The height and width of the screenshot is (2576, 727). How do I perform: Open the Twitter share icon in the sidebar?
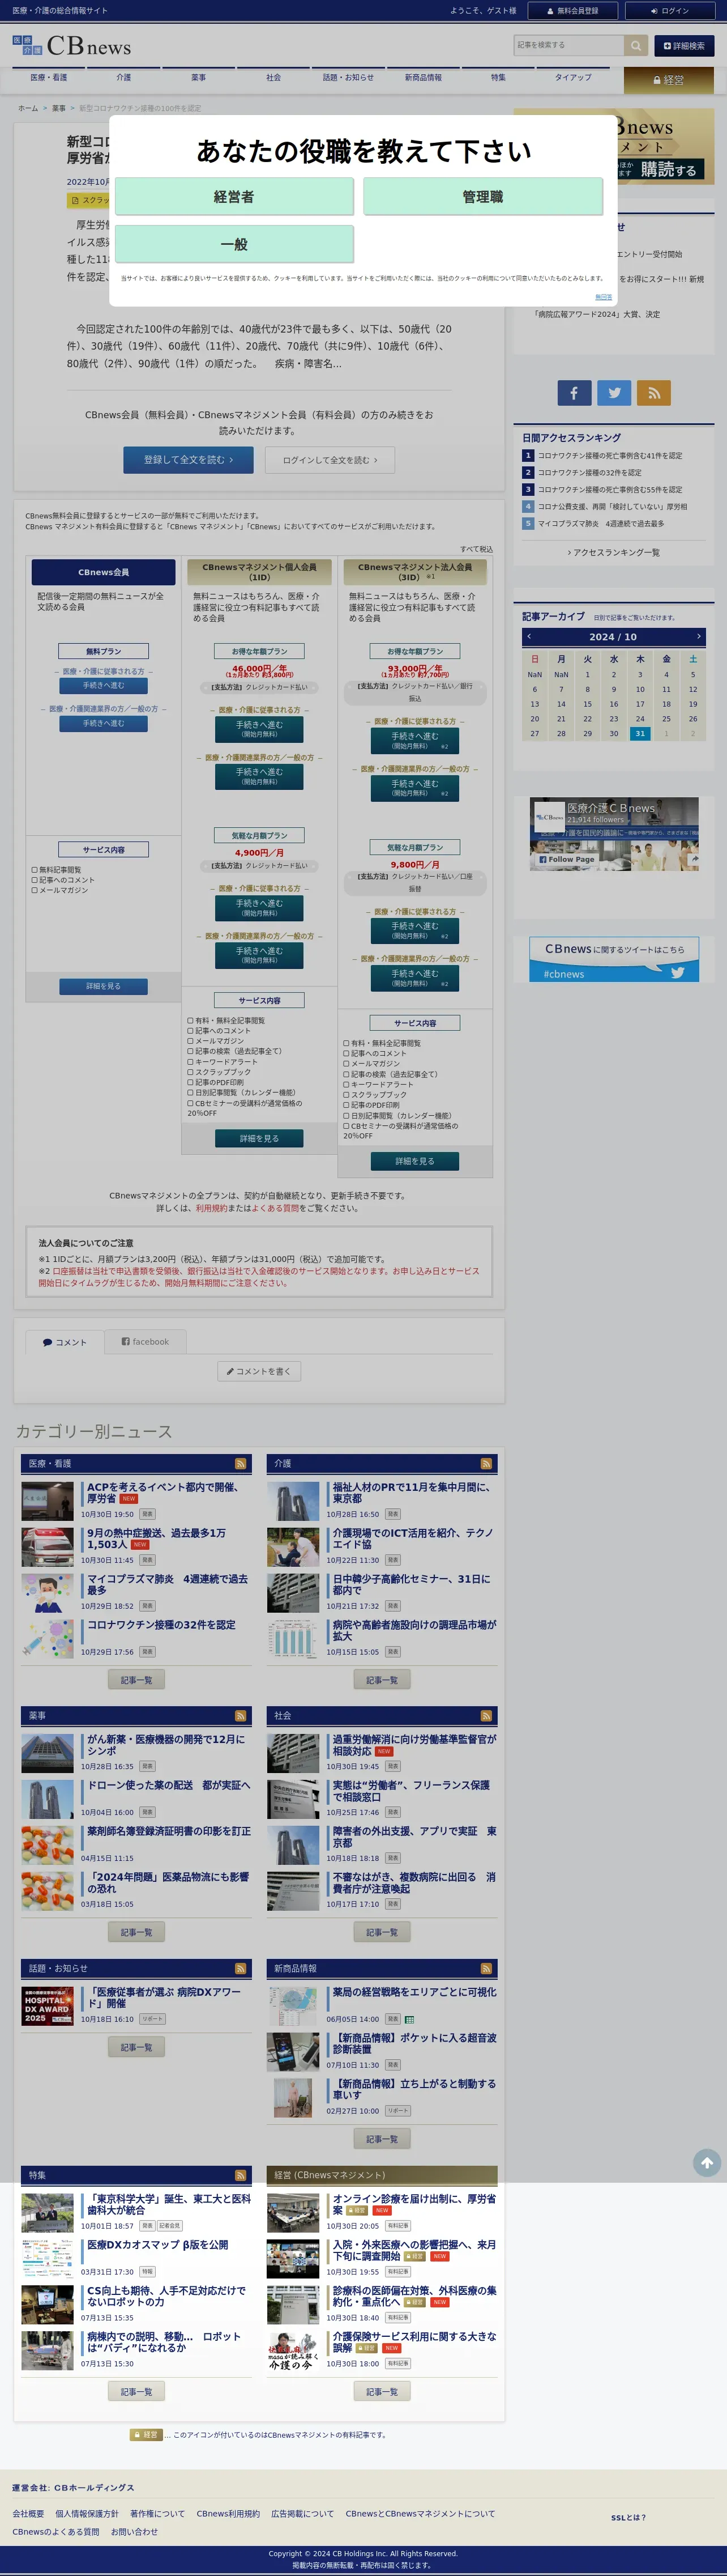click(x=614, y=393)
